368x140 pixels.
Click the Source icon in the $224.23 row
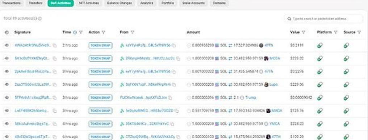tap(346, 124)
